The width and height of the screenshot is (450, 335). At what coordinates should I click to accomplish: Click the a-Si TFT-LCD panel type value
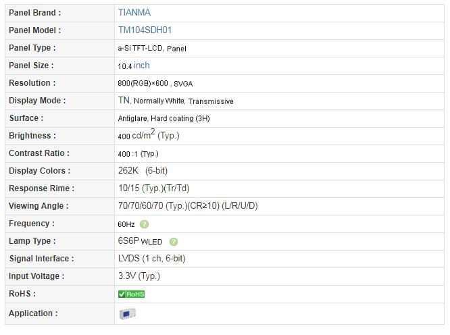[x=152, y=48]
